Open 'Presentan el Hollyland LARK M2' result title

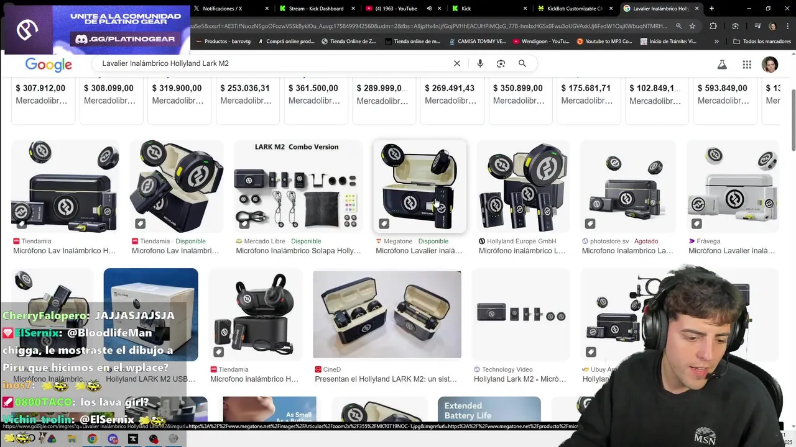coord(386,379)
